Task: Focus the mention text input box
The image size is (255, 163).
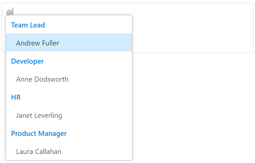Action: coord(191,27)
